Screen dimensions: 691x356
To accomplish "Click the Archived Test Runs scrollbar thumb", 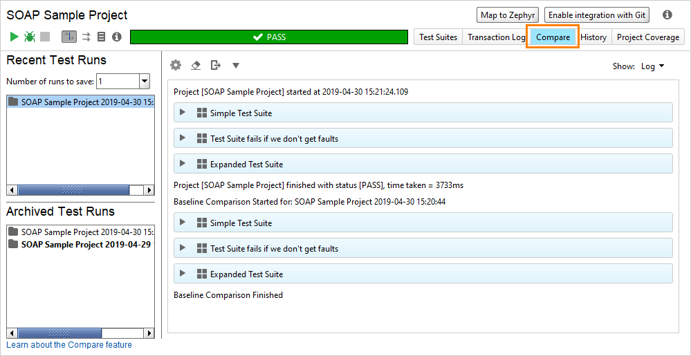I will click(x=59, y=333).
